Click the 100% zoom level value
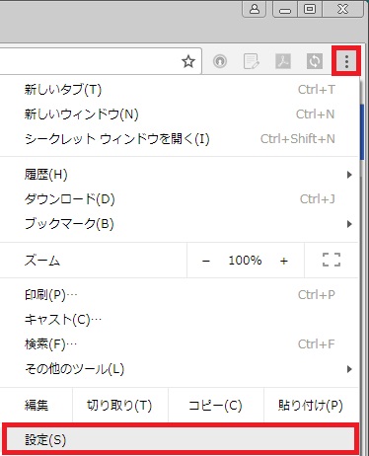Screen dimensions: 369x456 [245, 261]
